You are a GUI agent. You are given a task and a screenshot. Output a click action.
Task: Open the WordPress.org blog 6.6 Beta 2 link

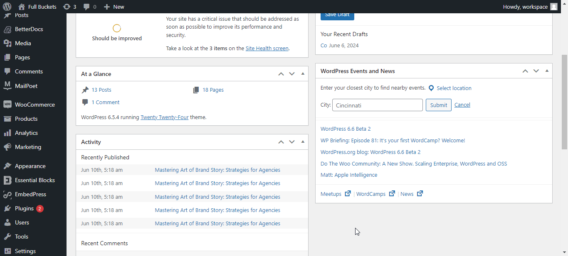point(370,152)
